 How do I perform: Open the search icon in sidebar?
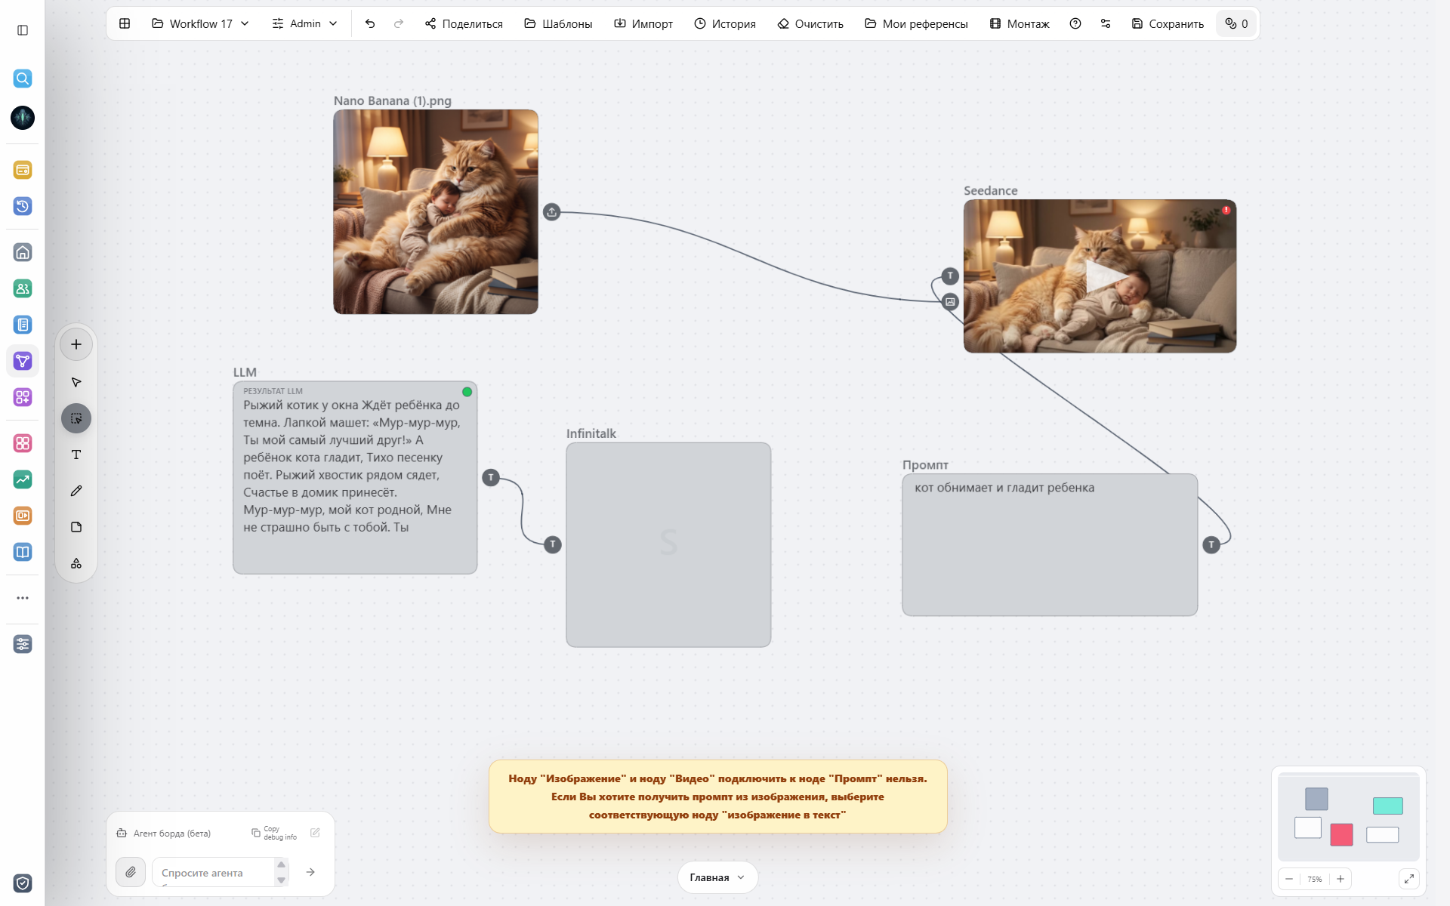pos(23,79)
